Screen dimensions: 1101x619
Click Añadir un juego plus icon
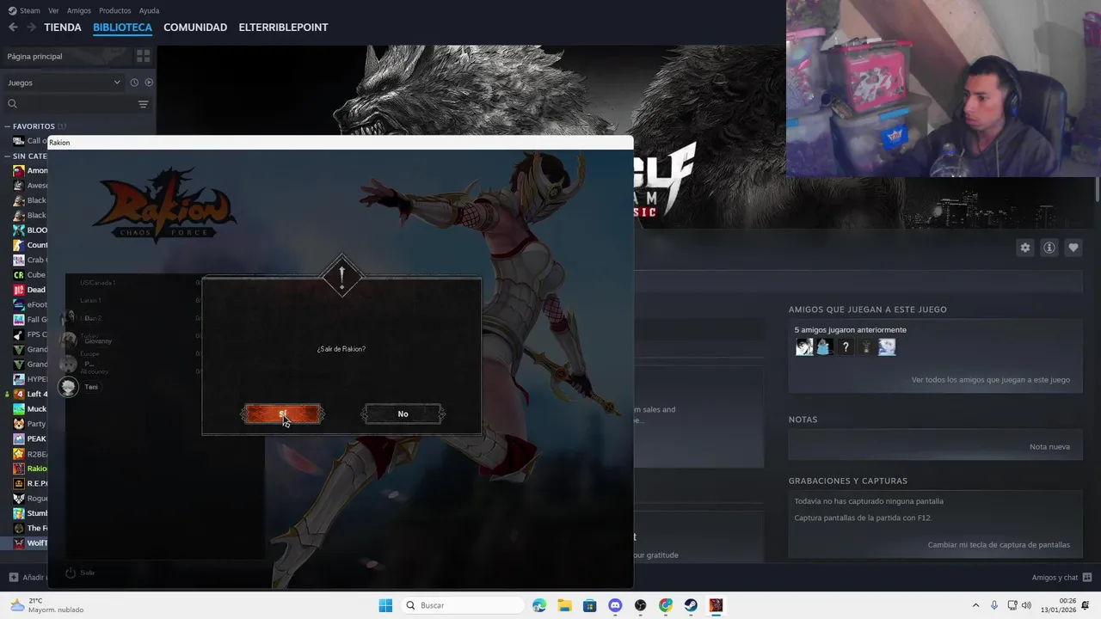pos(14,578)
